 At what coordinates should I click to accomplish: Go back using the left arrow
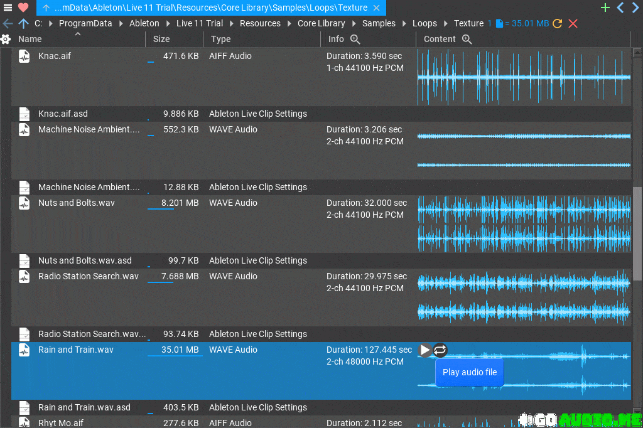(x=8, y=23)
